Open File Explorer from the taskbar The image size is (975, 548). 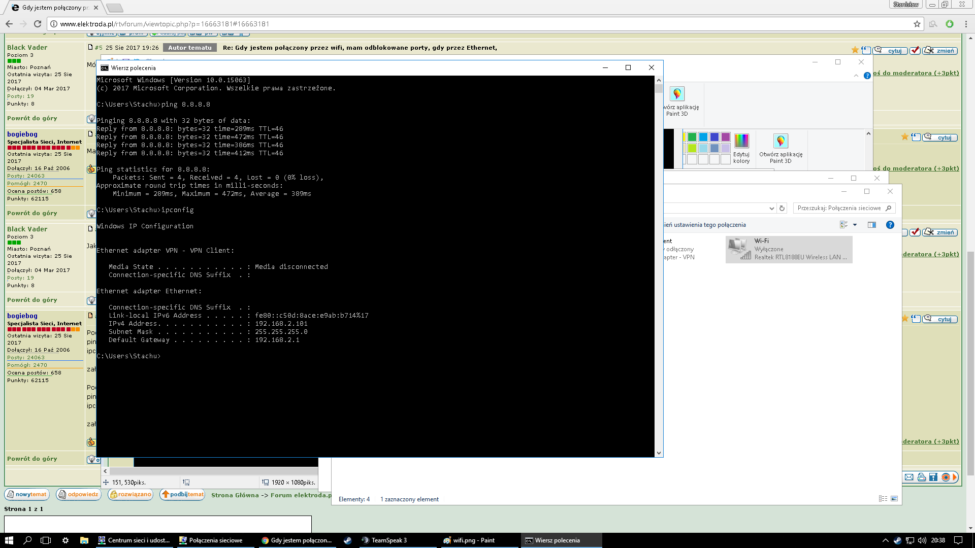click(84, 540)
